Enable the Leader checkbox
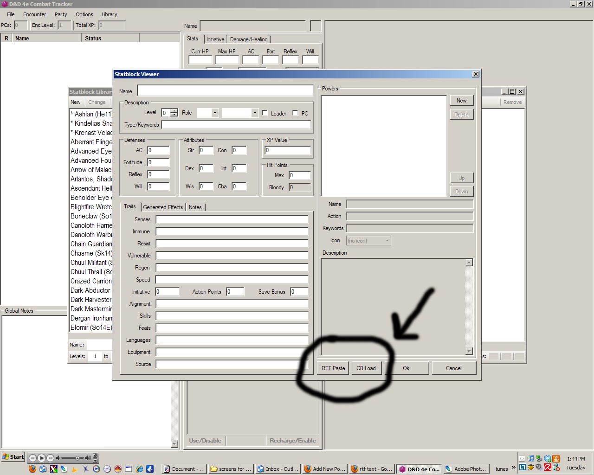Viewport: 594px width, 475px height. 265,113
